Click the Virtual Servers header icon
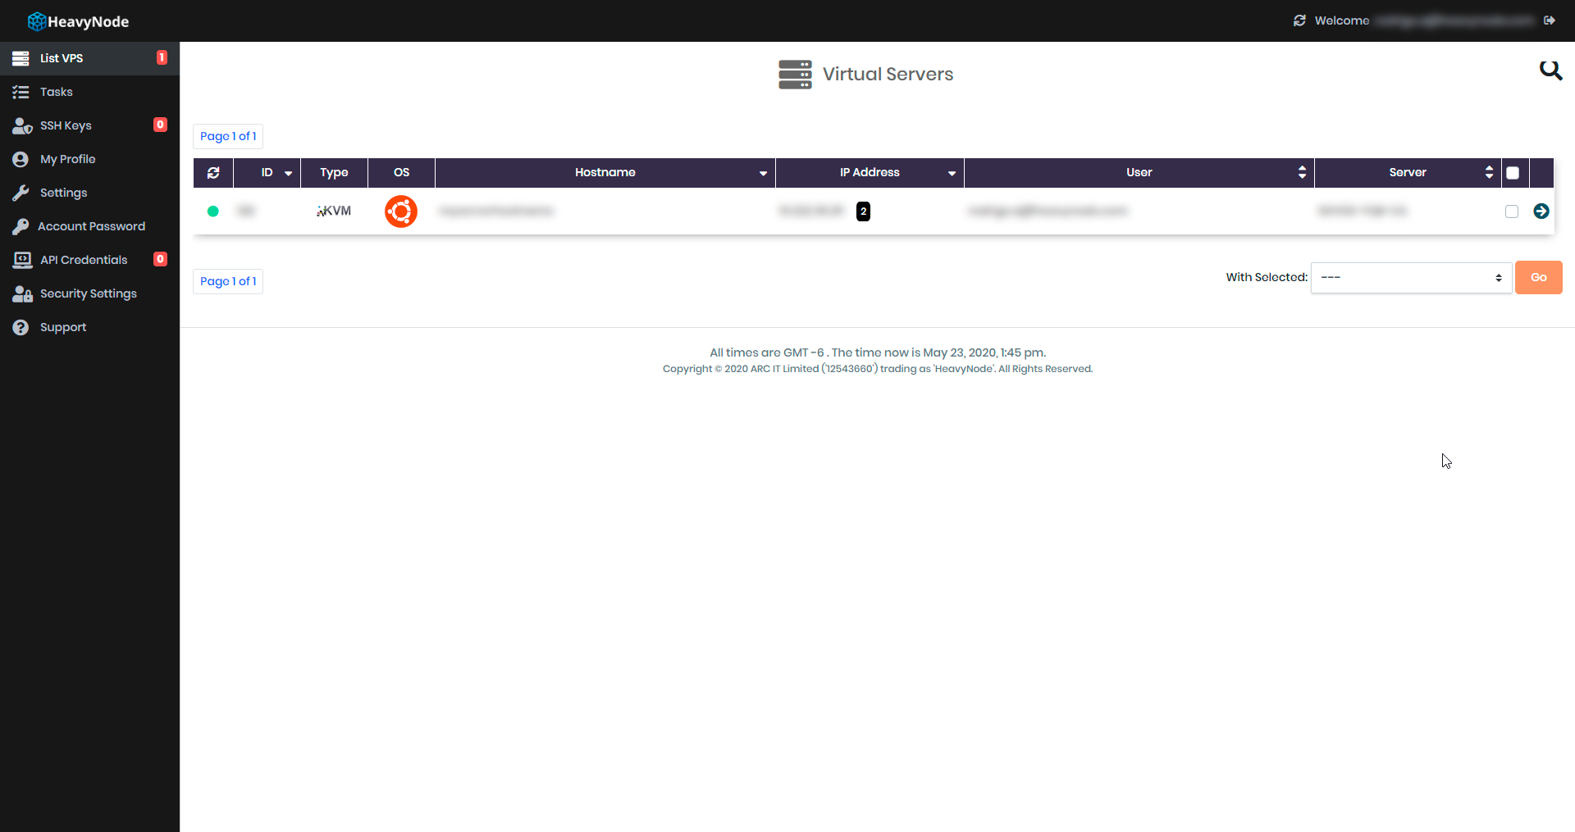 click(795, 74)
